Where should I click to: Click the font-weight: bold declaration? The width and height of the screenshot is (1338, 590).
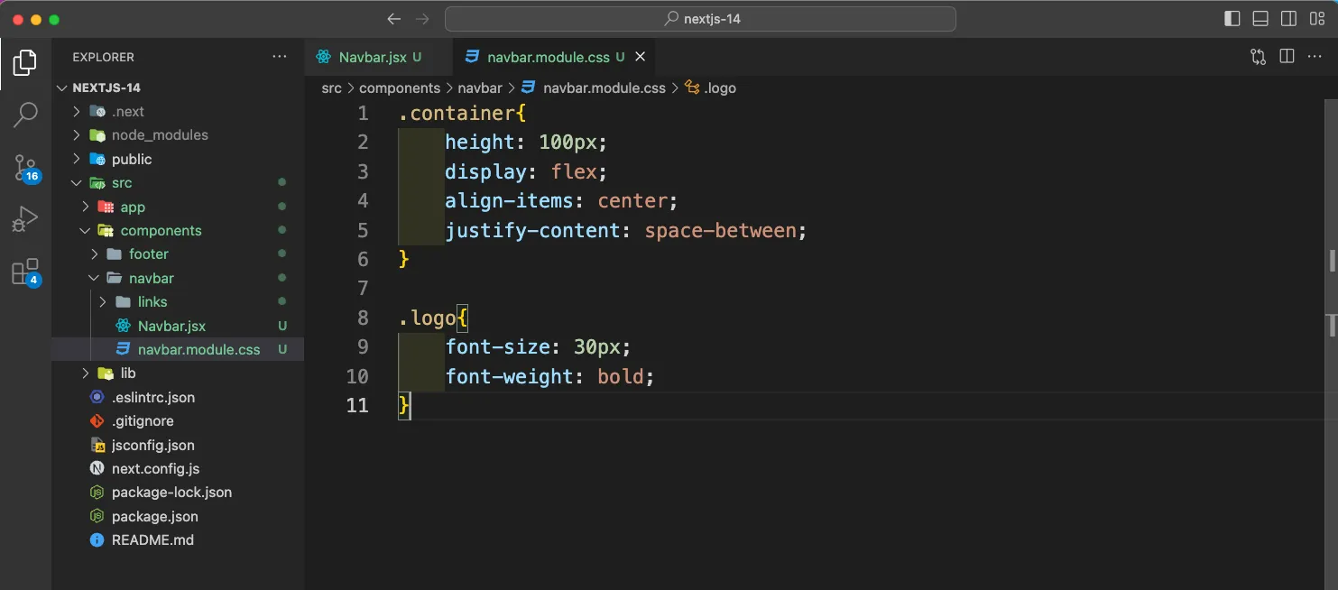[x=549, y=376]
